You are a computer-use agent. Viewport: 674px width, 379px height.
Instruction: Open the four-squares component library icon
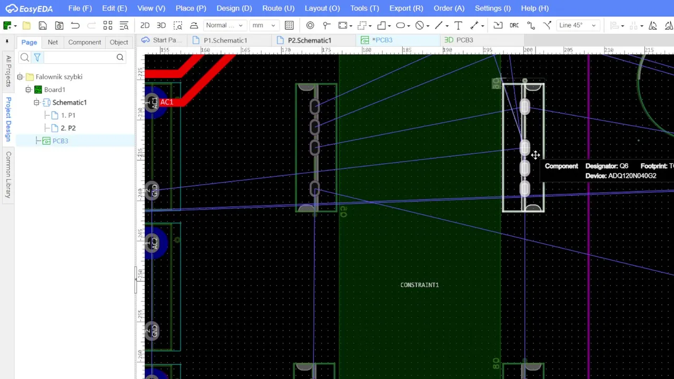click(x=107, y=25)
